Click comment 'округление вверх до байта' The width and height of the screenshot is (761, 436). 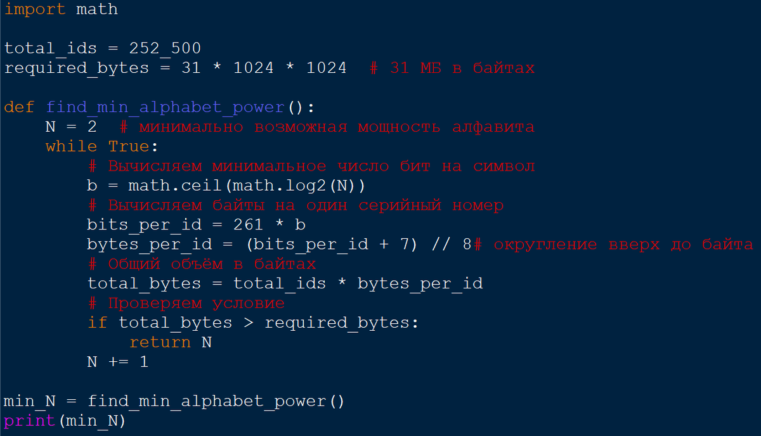623,245
